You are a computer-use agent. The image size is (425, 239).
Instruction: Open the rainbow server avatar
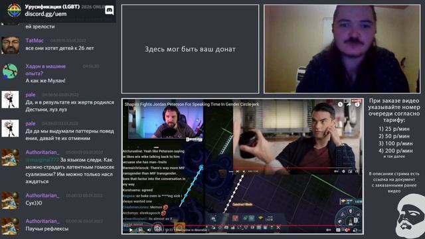tap(15, 11)
